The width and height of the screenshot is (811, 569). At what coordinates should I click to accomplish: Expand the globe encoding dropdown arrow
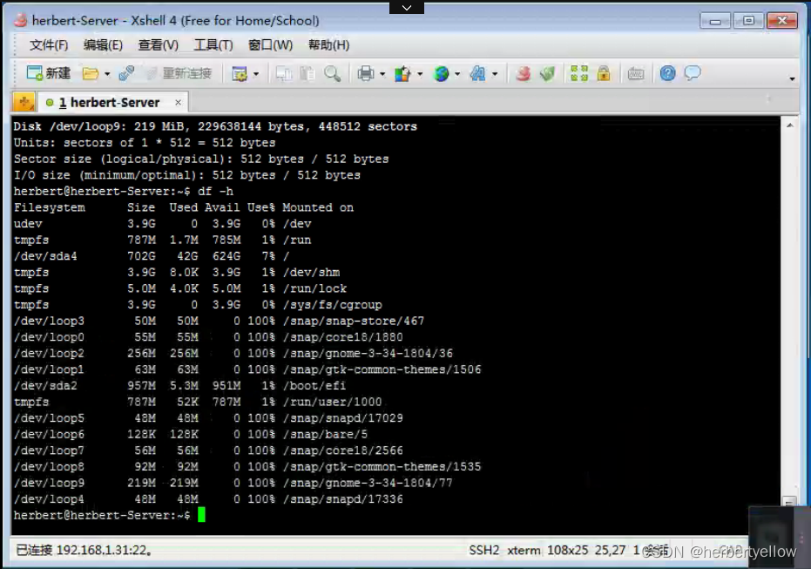457,74
